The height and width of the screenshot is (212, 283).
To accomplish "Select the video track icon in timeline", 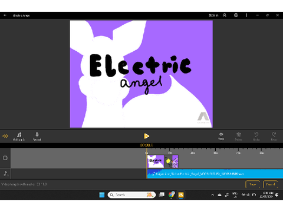I will point(5,158).
